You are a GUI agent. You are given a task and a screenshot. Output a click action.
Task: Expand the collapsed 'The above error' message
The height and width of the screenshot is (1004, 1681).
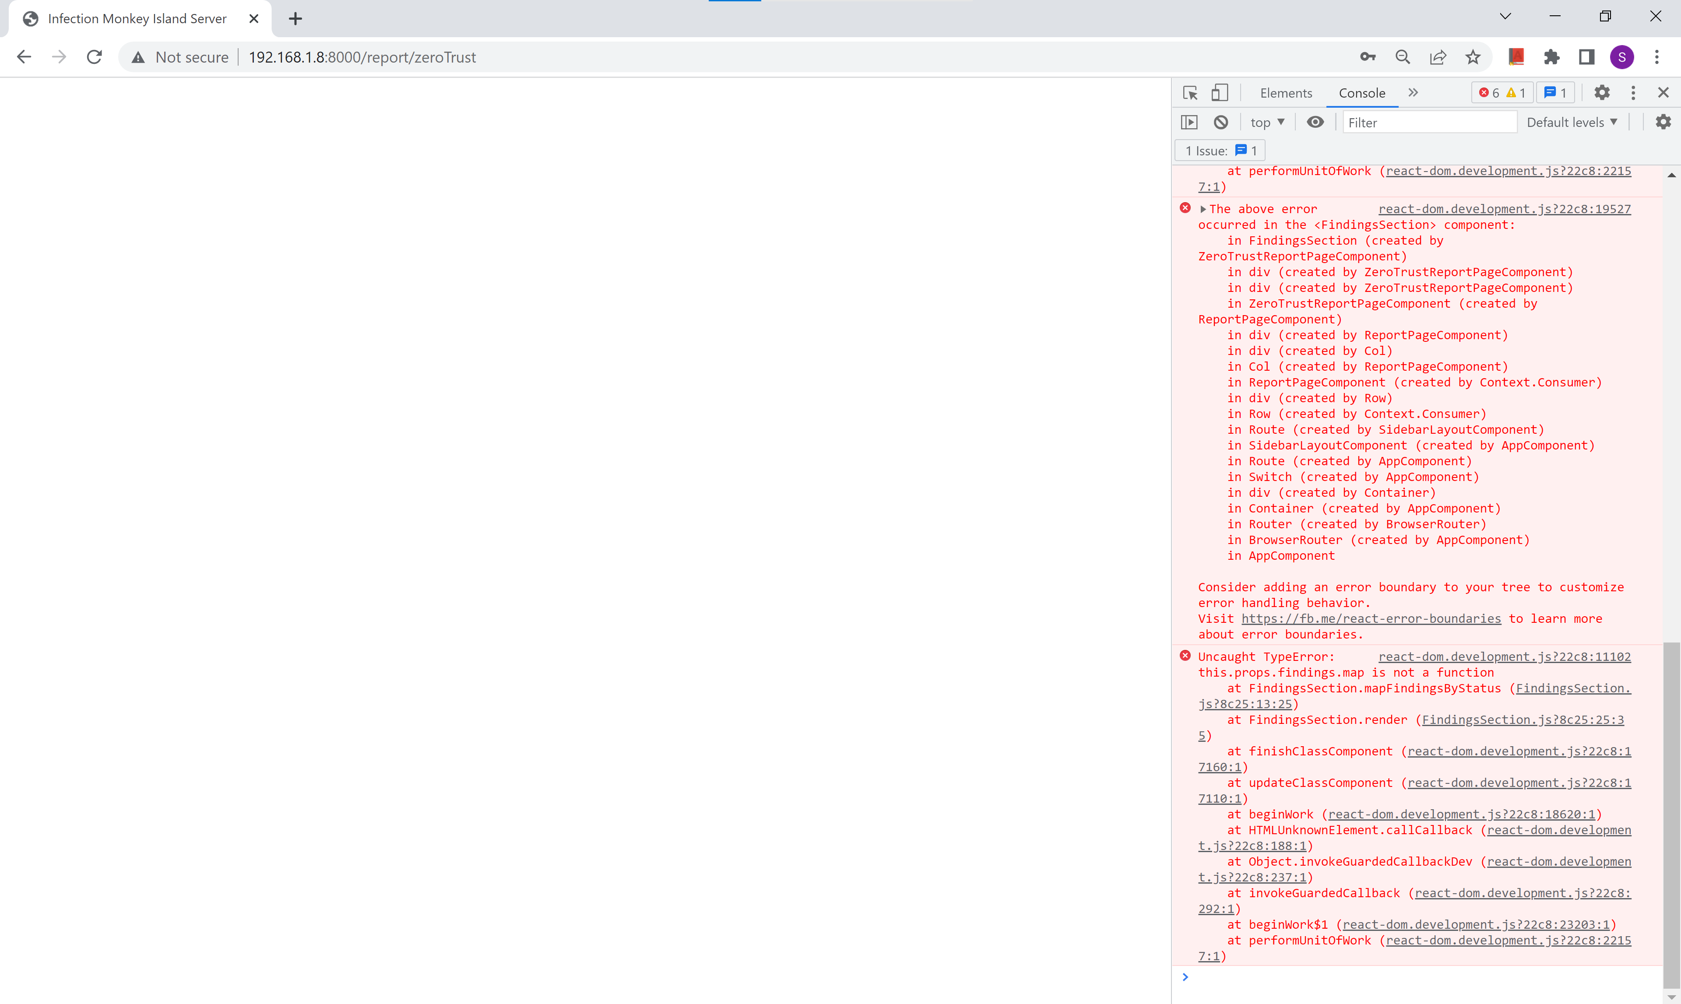1203,208
